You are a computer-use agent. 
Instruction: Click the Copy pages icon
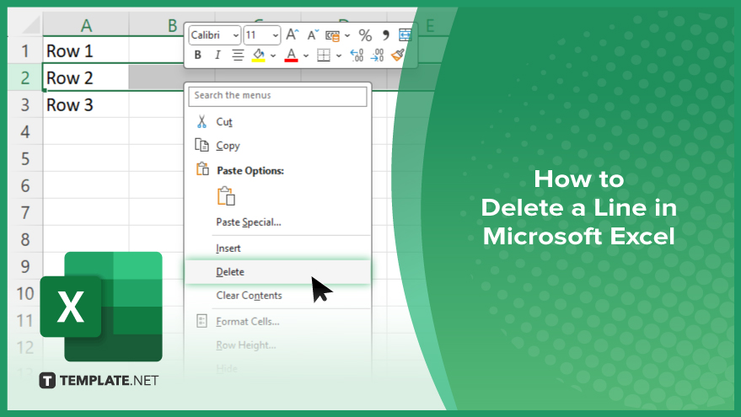point(201,145)
